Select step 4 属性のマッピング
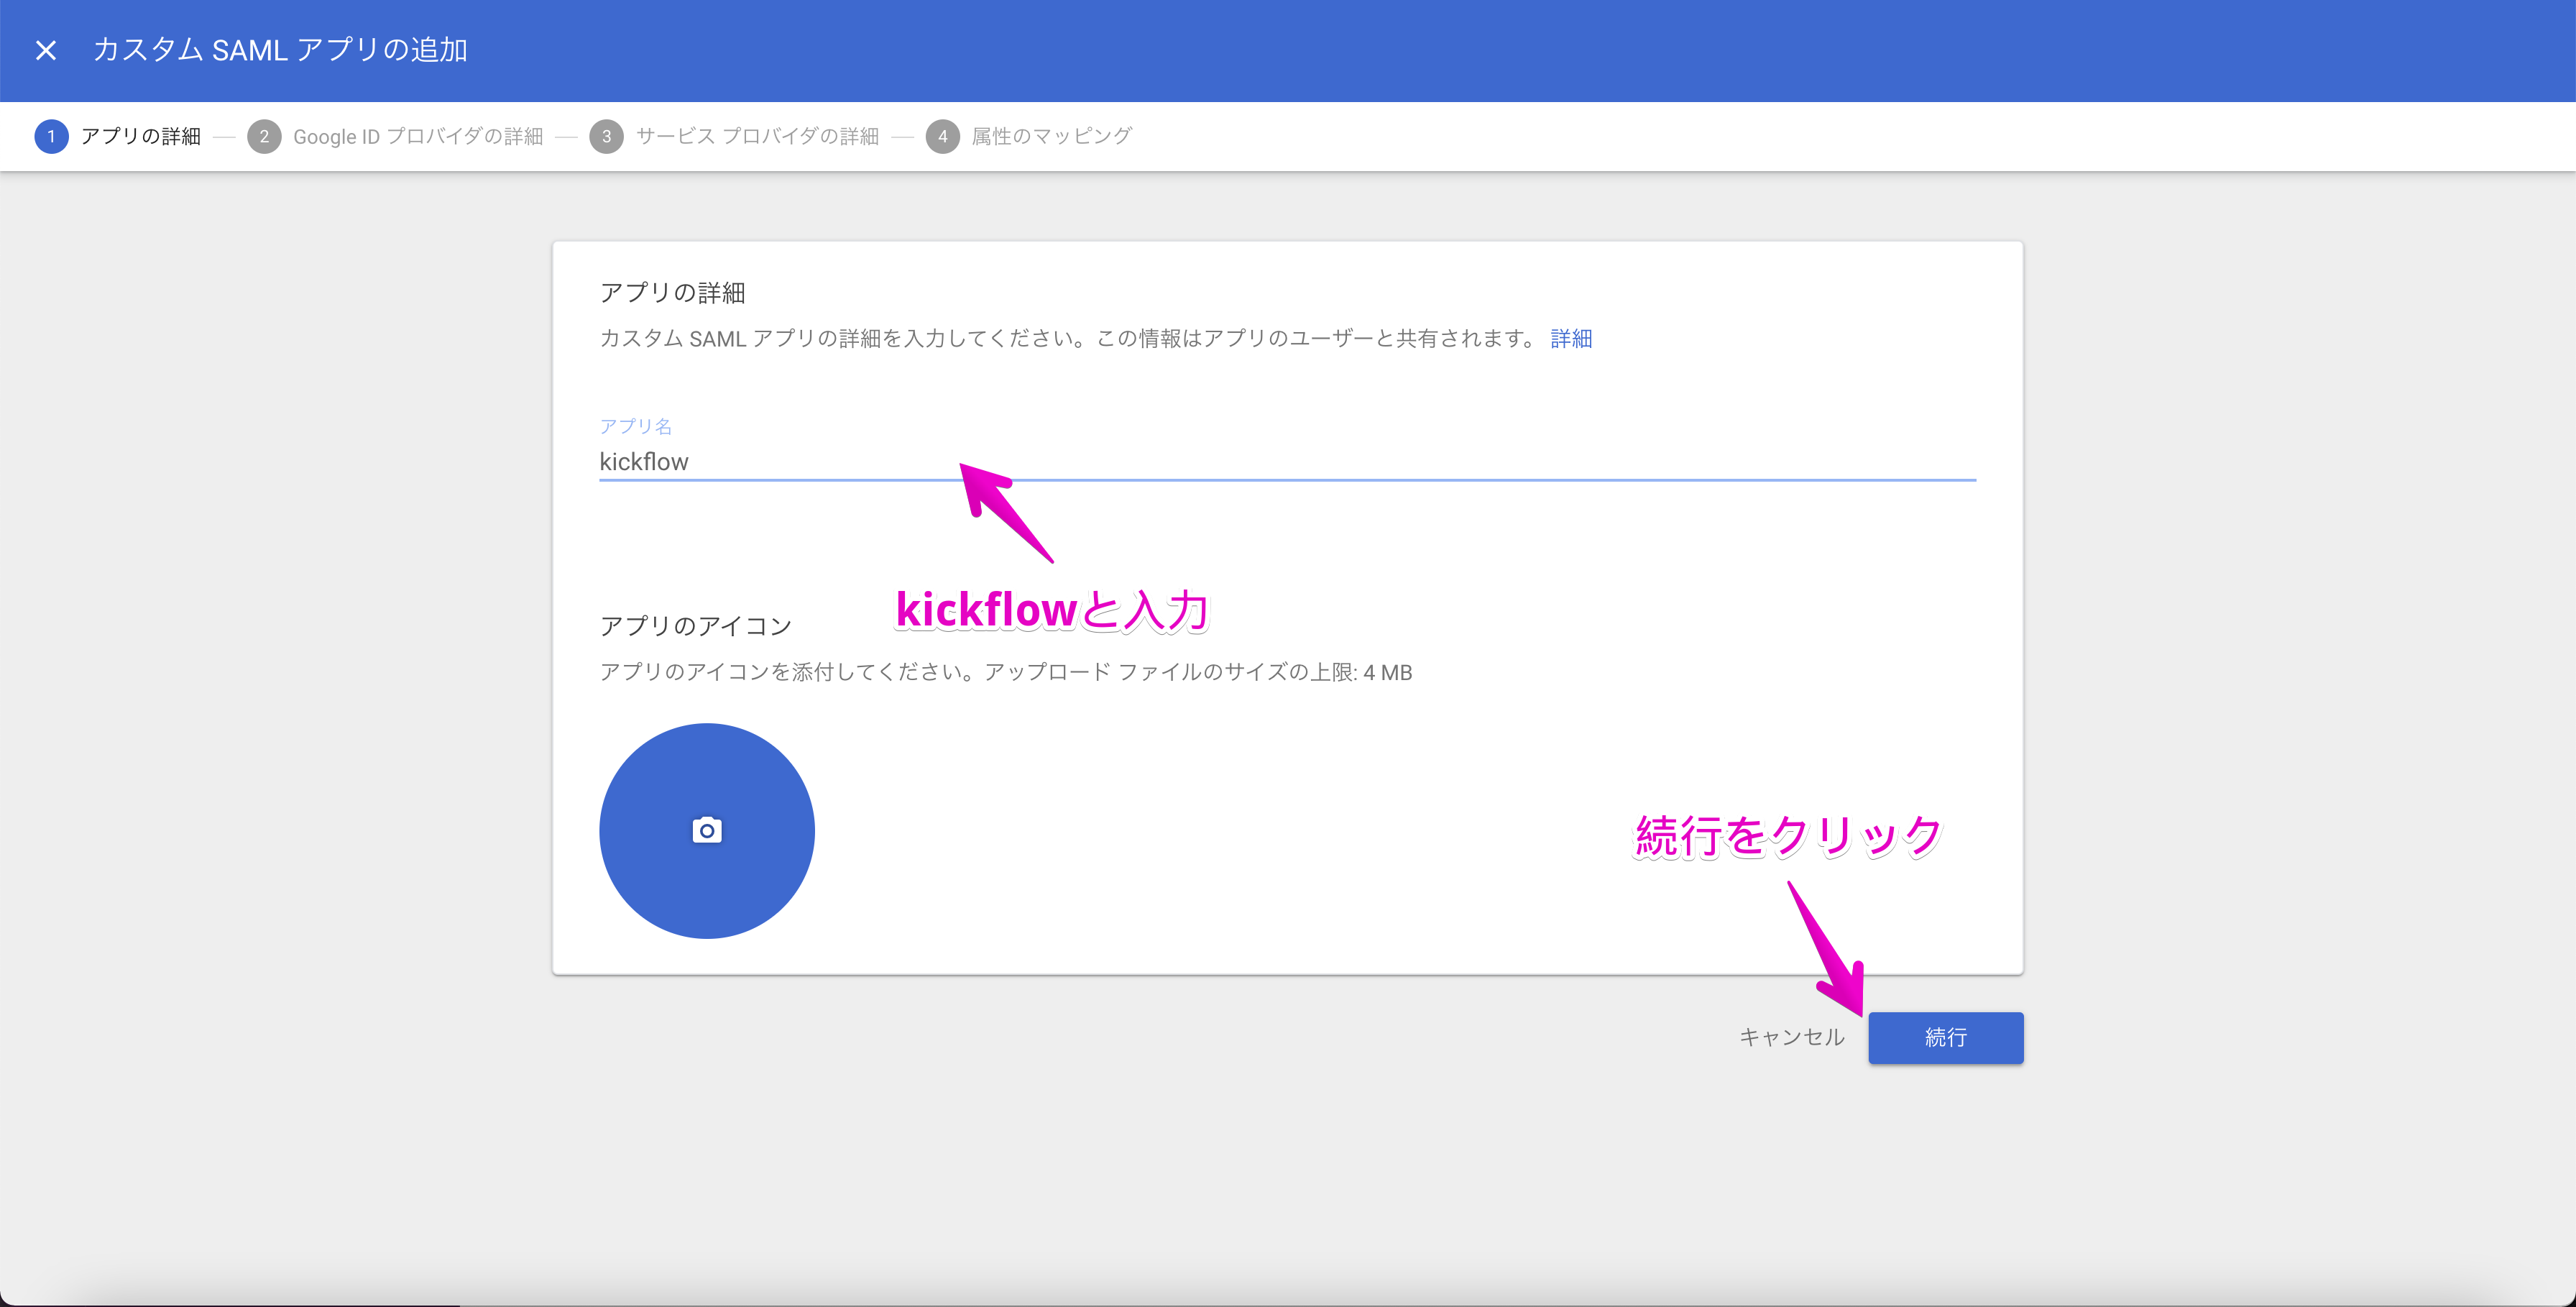 point(1029,136)
